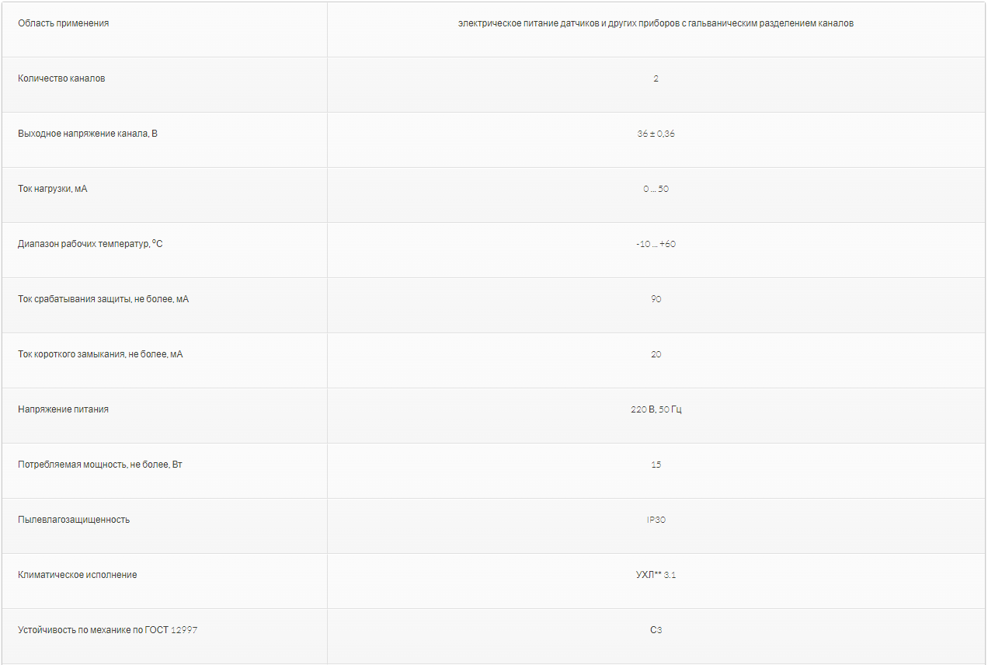This screenshot has height=665, width=988.
Task: Click the 'Область применения' row label
Action: [x=64, y=23]
